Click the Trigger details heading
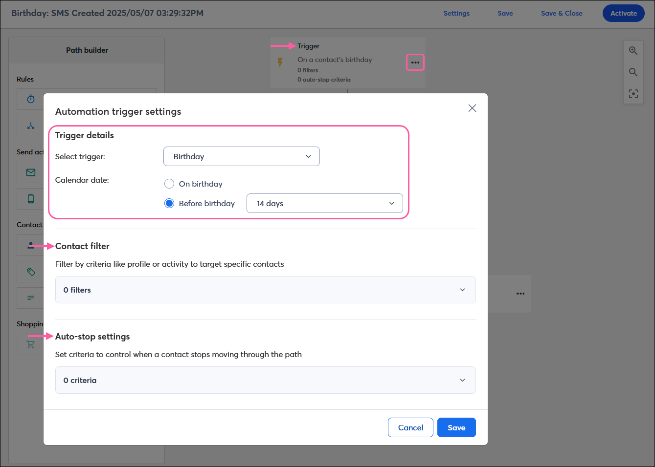 [85, 135]
